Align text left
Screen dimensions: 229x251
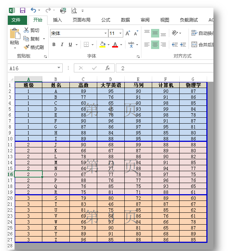(x=147, y=44)
